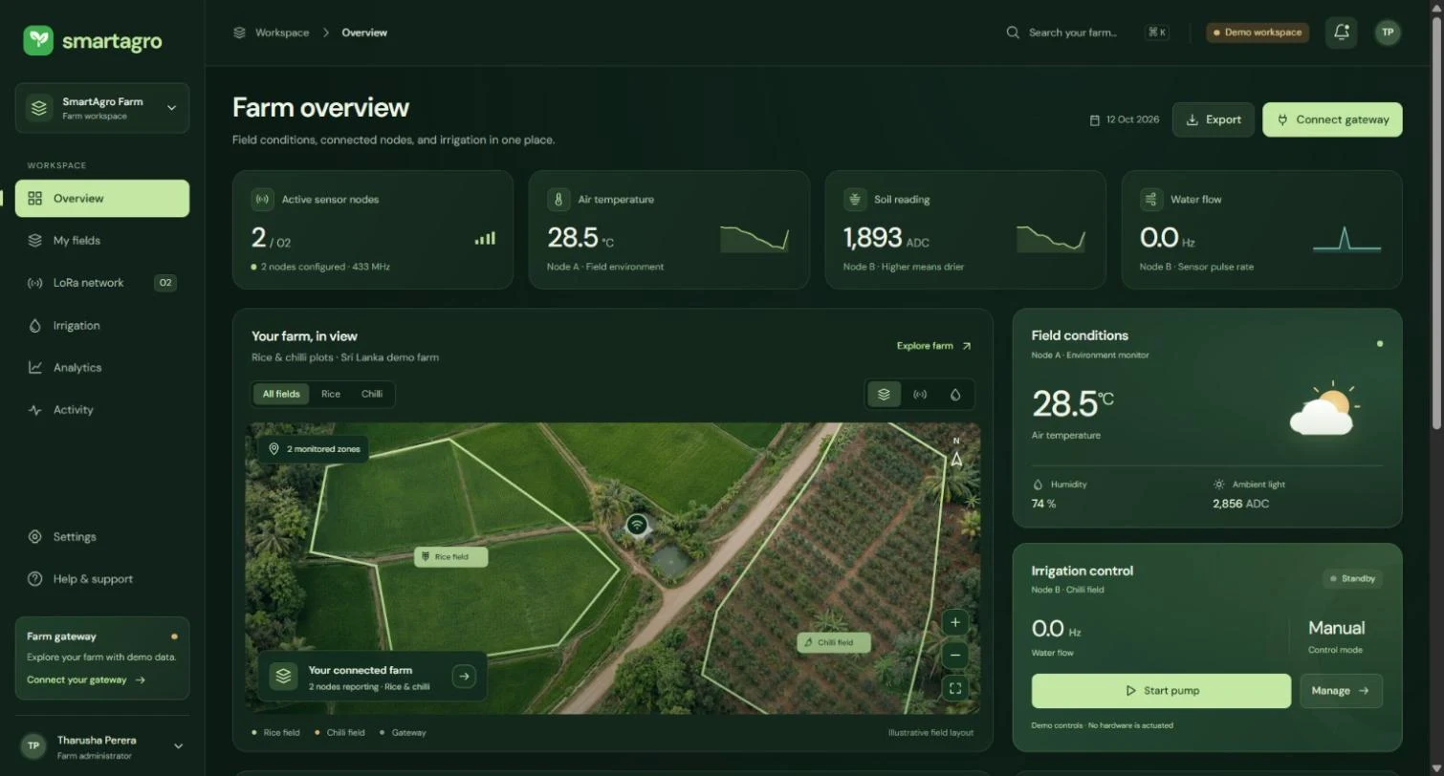1444x776 pixels.
Task: Click the Connect gateway button
Action: point(1332,120)
